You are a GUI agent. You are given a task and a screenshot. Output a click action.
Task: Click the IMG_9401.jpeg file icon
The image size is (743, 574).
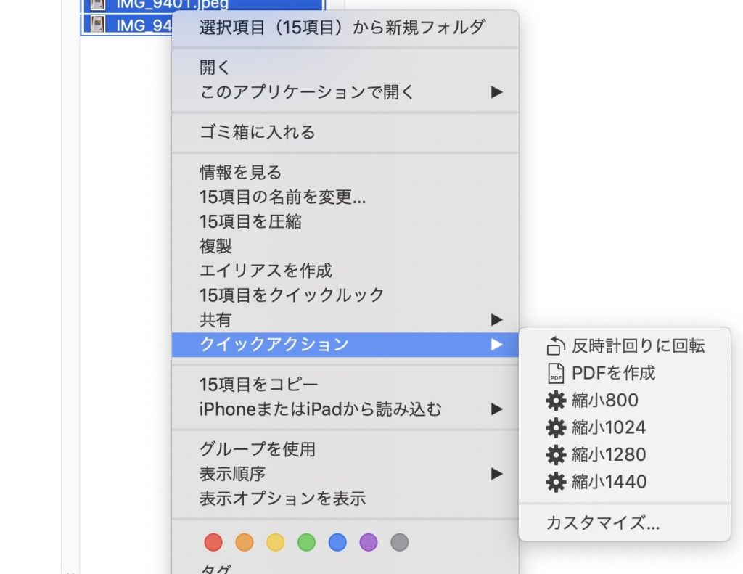(x=99, y=3)
